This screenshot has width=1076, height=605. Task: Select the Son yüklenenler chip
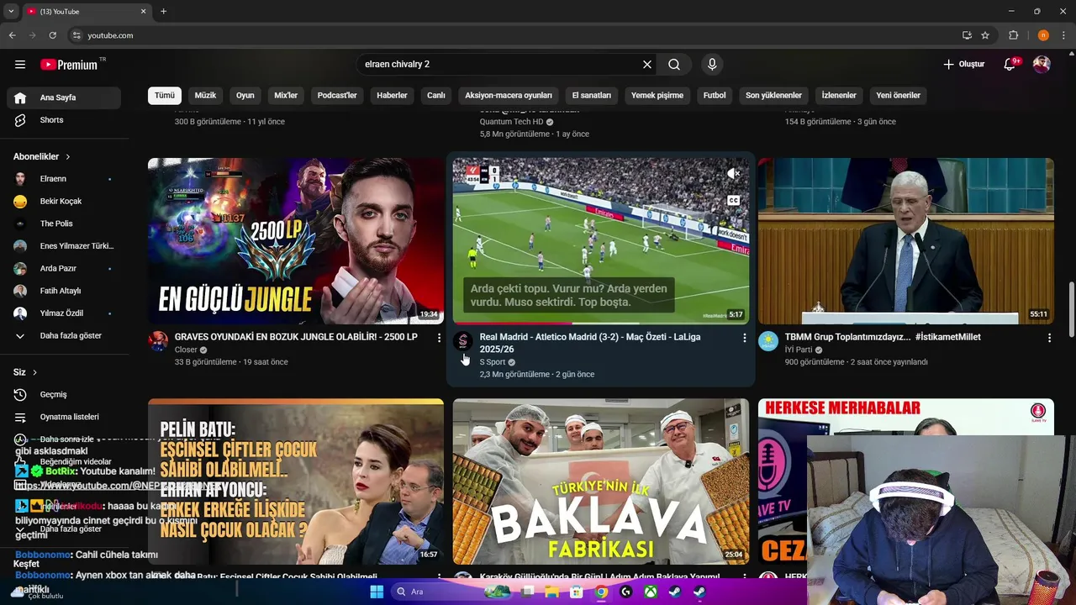pyautogui.click(x=773, y=96)
